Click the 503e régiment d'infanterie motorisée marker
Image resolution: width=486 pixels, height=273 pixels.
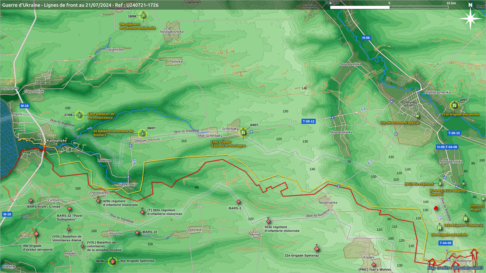tap(268, 221)
